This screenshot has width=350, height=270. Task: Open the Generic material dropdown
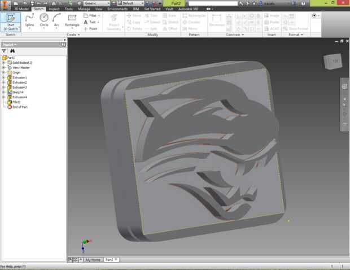(97, 3)
